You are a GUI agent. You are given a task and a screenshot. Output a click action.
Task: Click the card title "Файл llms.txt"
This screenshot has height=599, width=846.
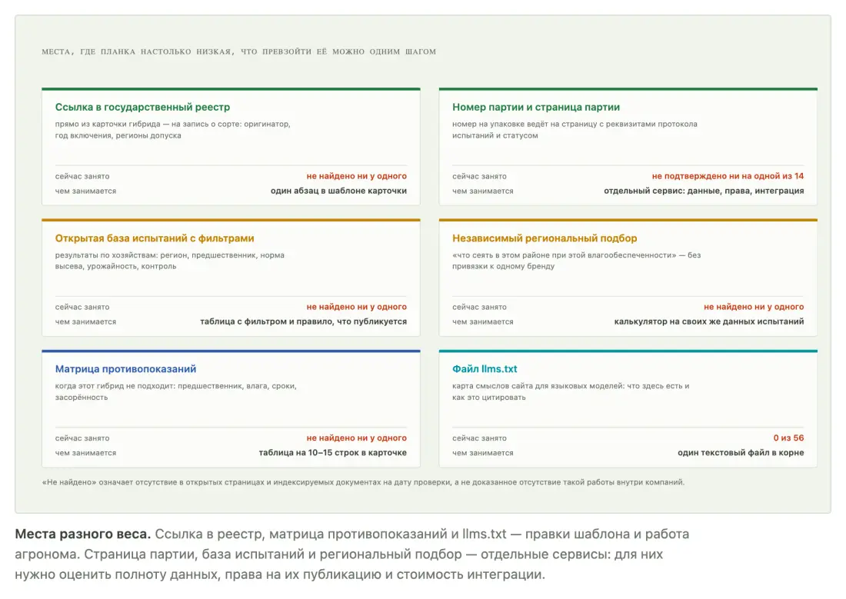pyautogui.click(x=485, y=368)
